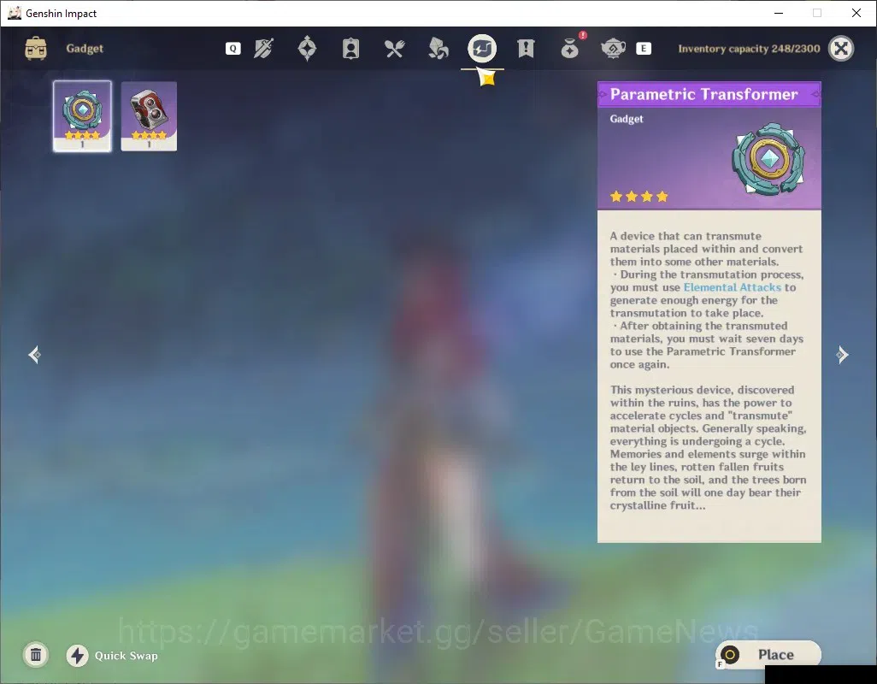Click the Place button
This screenshot has height=684, width=877.
[768, 654]
